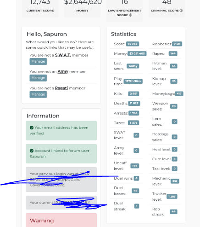Click the Duel wins 6 badge
The width and height of the screenshot is (200, 227).
136,178
